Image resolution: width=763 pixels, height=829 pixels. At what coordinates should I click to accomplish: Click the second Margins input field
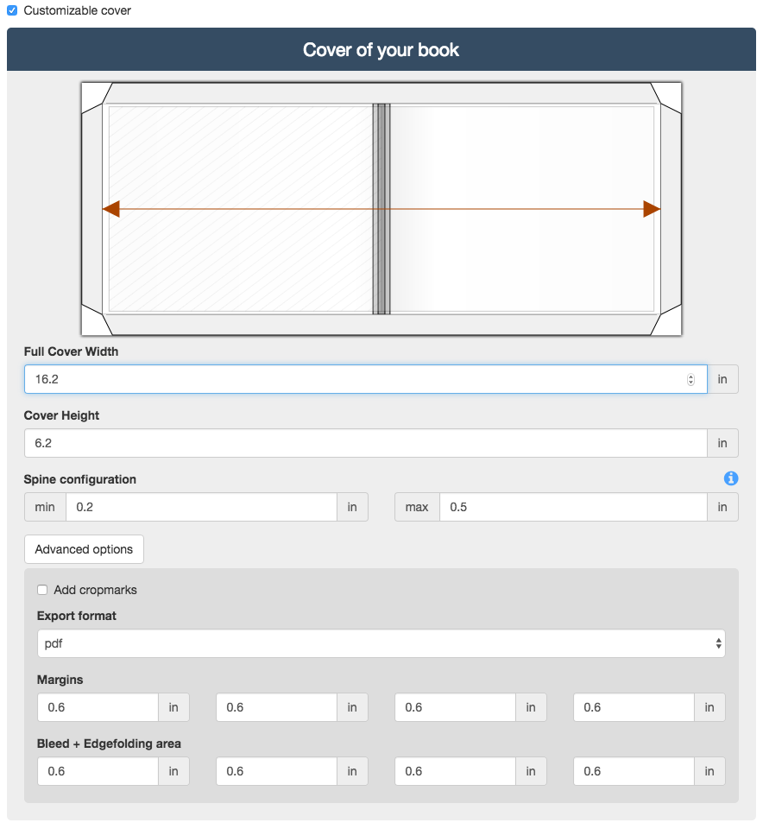coord(276,707)
